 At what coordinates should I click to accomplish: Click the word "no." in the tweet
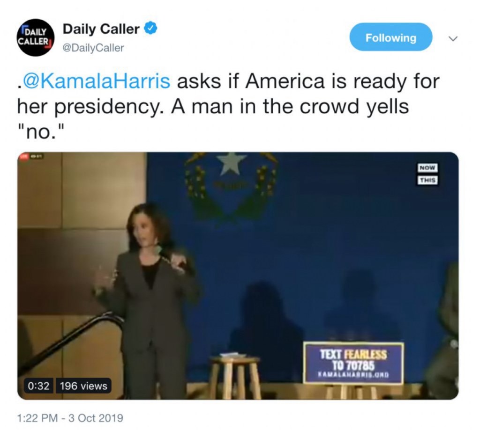[x=41, y=131]
